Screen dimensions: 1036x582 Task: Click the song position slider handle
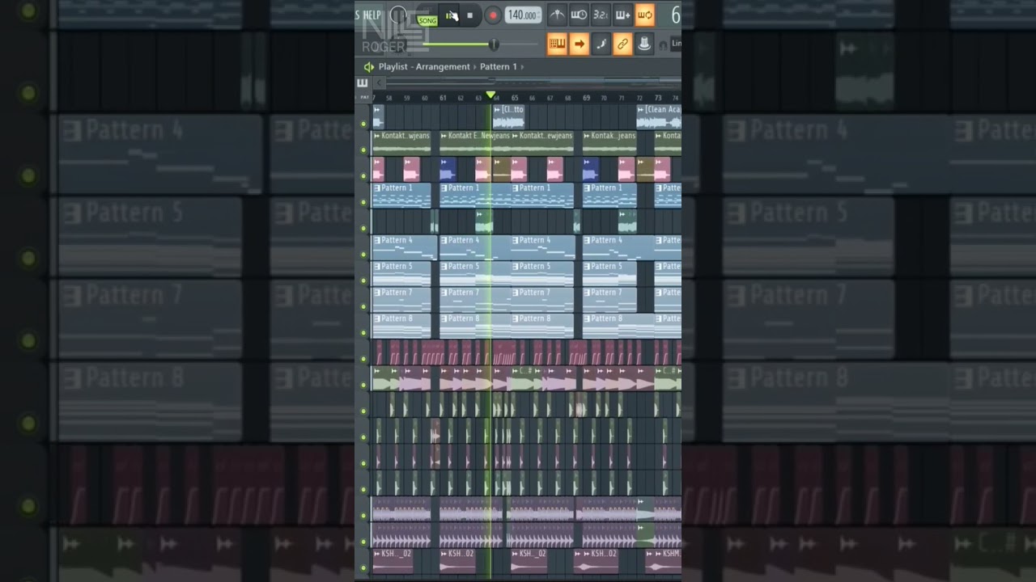pyautogui.click(x=493, y=44)
